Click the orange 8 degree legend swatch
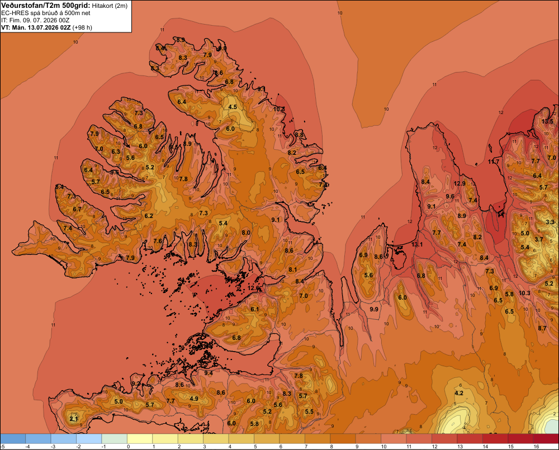This screenshot has height=450, width=559. click(x=343, y=439)
